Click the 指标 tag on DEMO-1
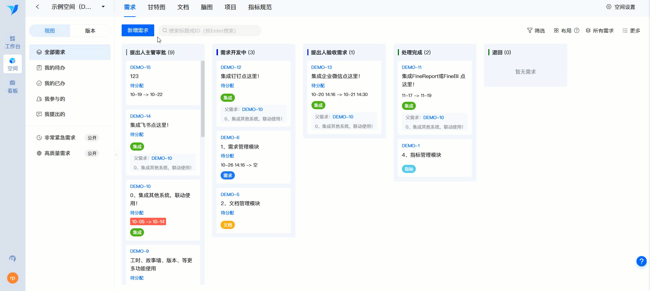Screen dimensions: 650x291 [409, 169]
